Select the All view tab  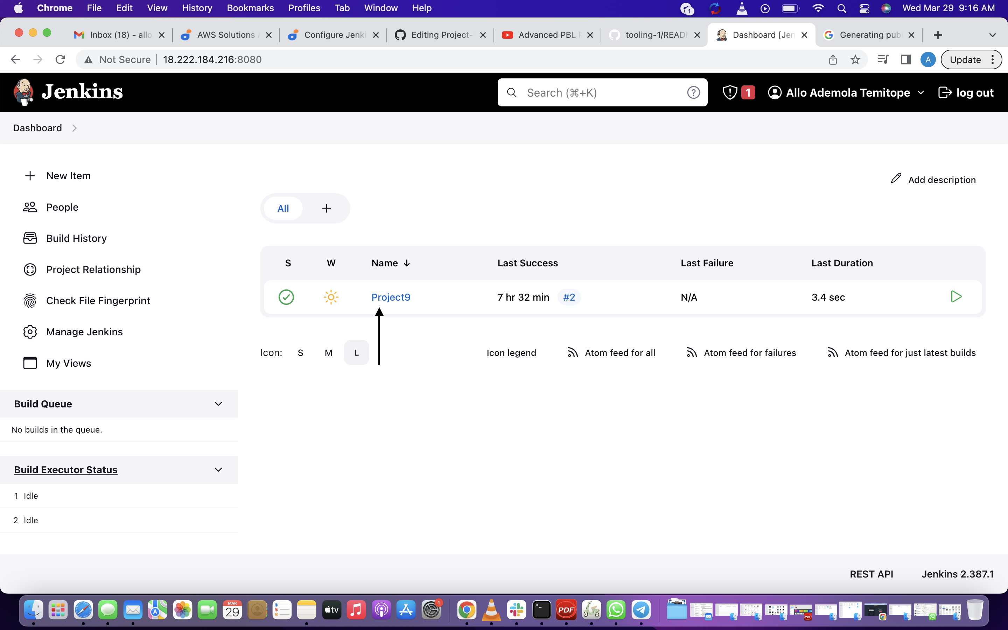coord(283,208)
